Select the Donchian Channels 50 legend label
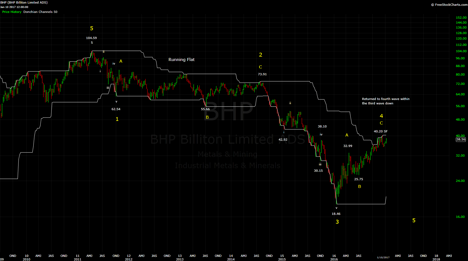The width and height of the screenshot is (468, 261). coord(40,12)
